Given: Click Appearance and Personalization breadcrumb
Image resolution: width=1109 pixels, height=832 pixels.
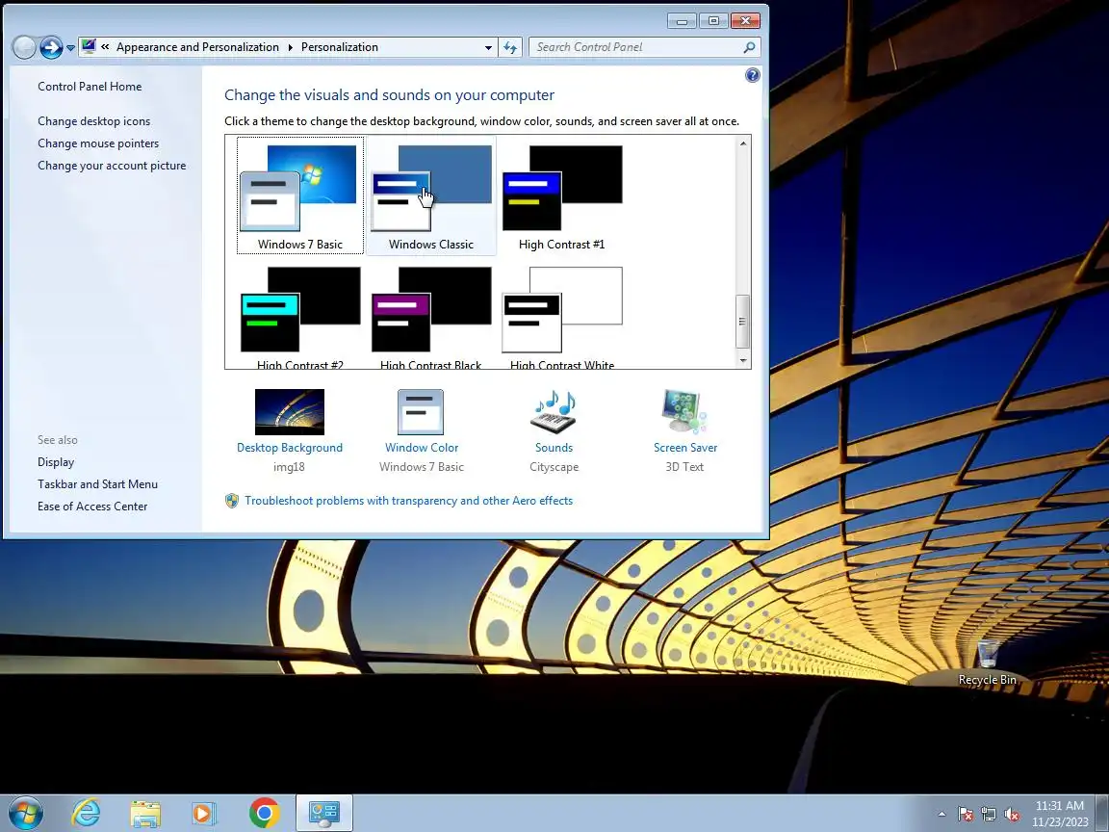Looking at the screenshot, I should (x=197, y=46).
